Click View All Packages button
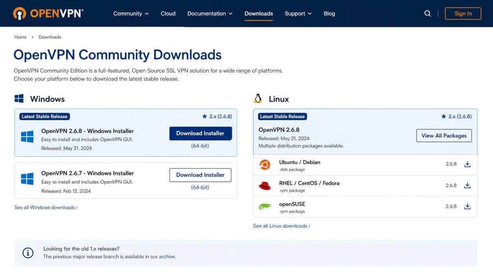Viewport: 493px width, 277px height. point(444,136)
